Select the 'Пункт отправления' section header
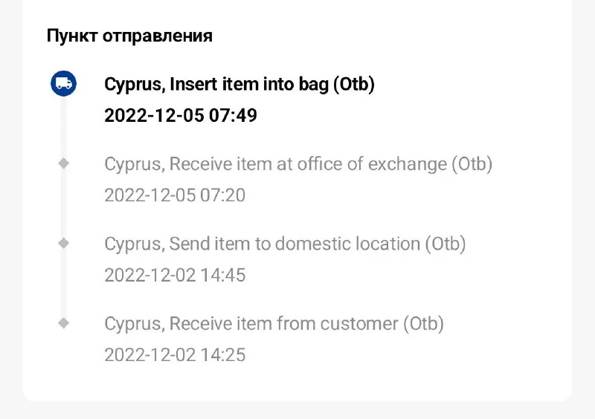Image resolution: width=595 pixels, height=419 pixels. click(129, 36)
